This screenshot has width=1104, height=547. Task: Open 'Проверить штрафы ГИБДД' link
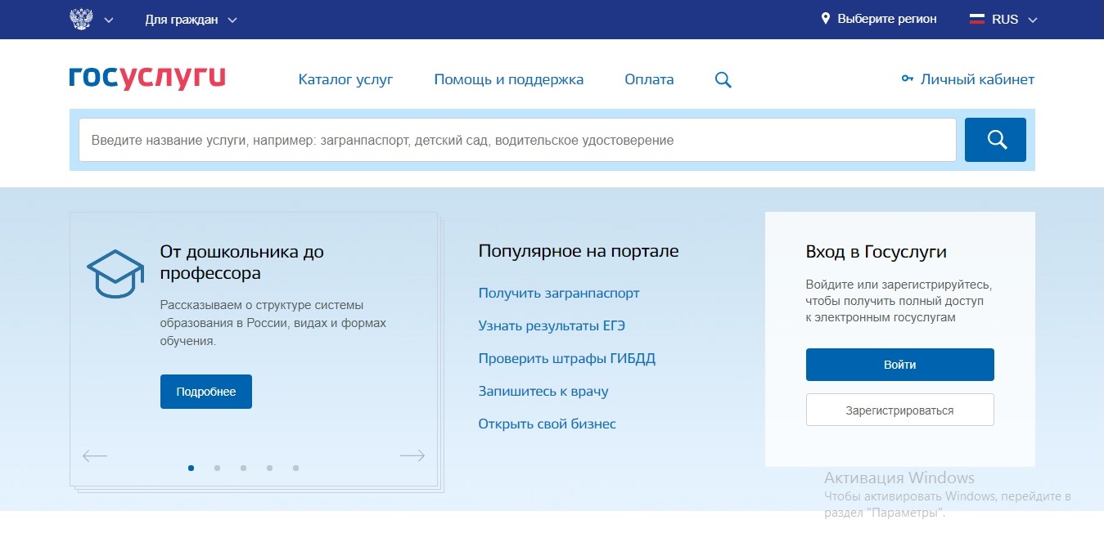pos(567,358)
